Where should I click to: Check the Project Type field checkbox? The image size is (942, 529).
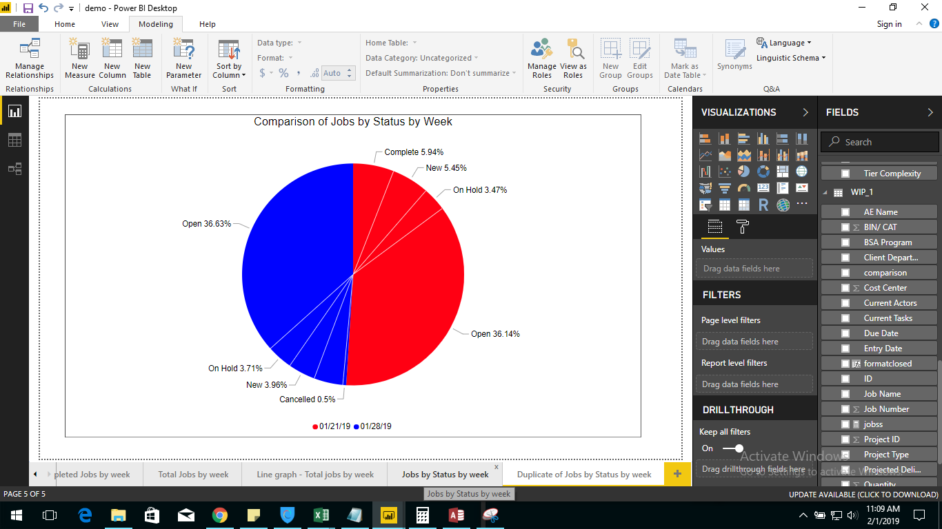click(x=845, y=455)
